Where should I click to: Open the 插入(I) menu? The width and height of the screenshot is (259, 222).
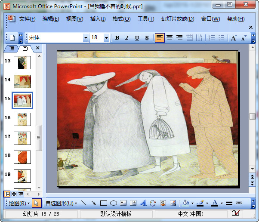(98, 19)
